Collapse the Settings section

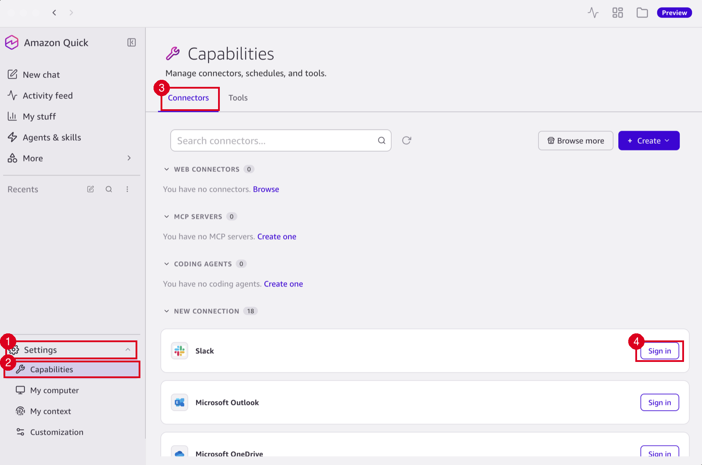point(128,350)
